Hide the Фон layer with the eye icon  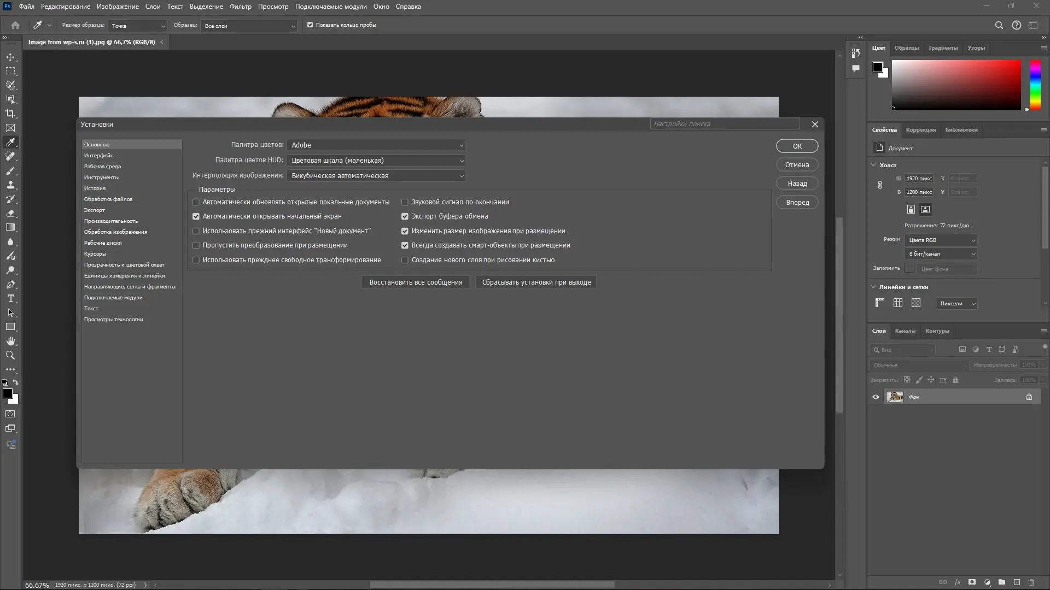[876, 397]
